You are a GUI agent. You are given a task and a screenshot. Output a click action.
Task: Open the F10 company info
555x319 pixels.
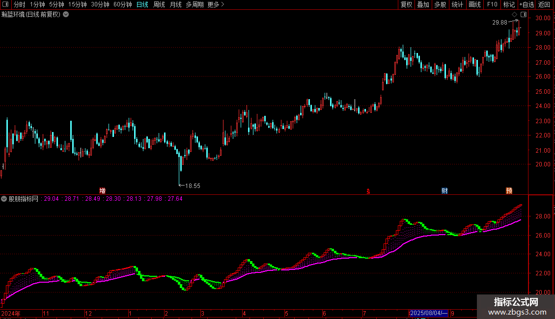click(492, 4)
